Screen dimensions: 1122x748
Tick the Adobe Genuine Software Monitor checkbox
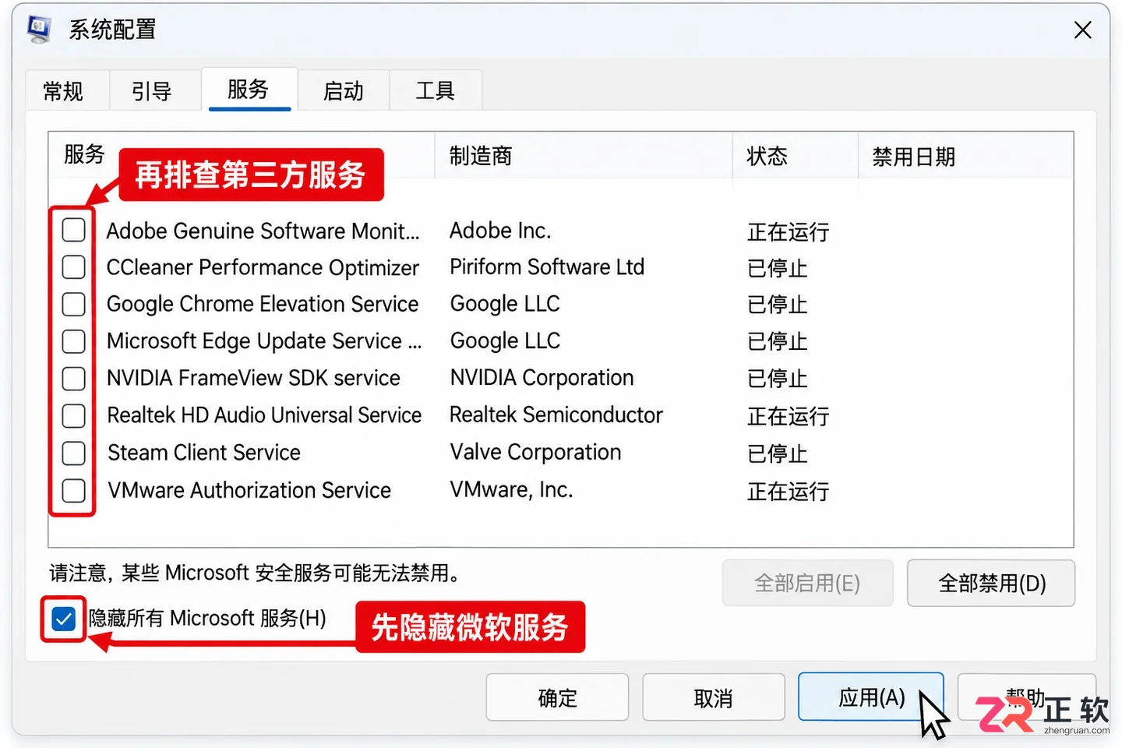(x=73, y=230)
